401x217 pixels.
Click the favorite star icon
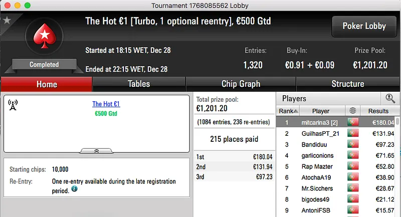(7, 21)
